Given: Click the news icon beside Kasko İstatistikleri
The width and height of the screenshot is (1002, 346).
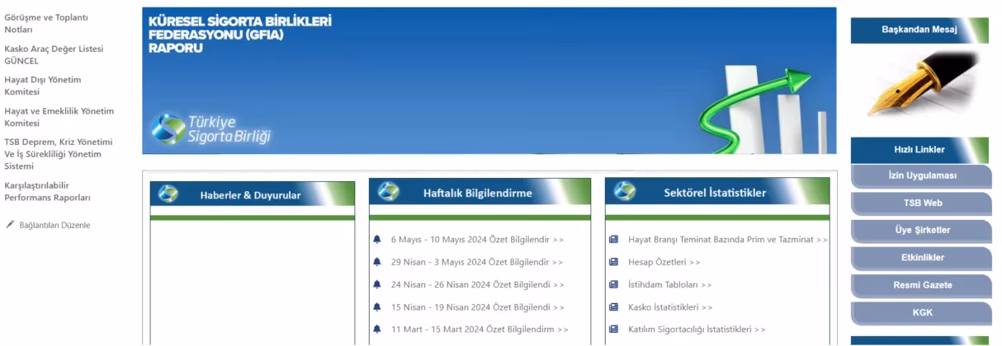Looking at the screenshot, I should click(613, 306).
